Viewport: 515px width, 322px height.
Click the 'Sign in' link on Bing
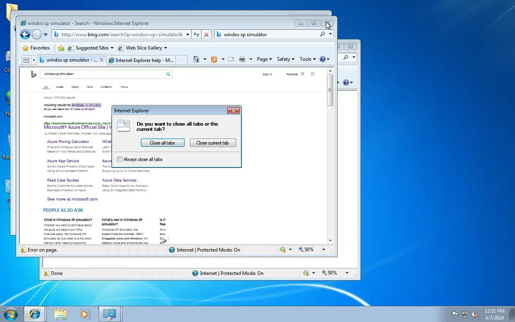pyautogui.click(x=267, y=74)
